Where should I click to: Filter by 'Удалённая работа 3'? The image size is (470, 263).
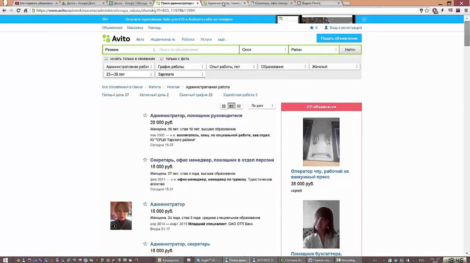point(240,95)
